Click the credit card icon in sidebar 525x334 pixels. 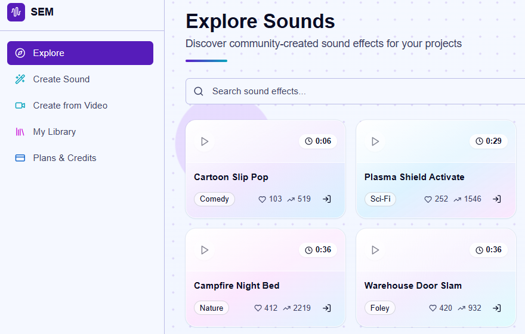(20, 158)
